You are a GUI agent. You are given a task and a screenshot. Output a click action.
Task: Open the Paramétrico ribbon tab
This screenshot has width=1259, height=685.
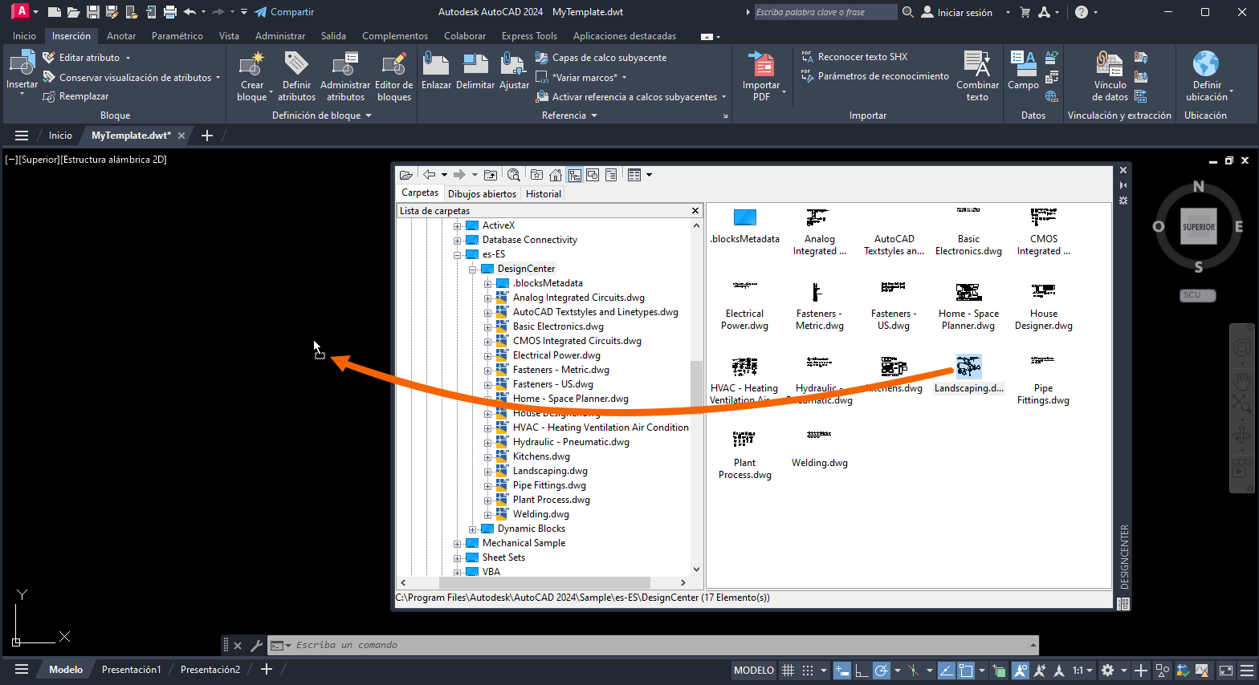pos(177,36)
